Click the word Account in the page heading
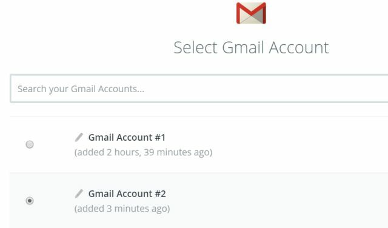This screenshot has height=228, width=388. (x=299, y=47)
